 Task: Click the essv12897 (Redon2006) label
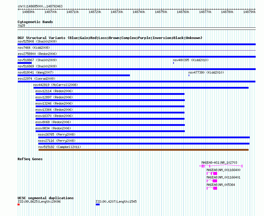tap(54, 97)
